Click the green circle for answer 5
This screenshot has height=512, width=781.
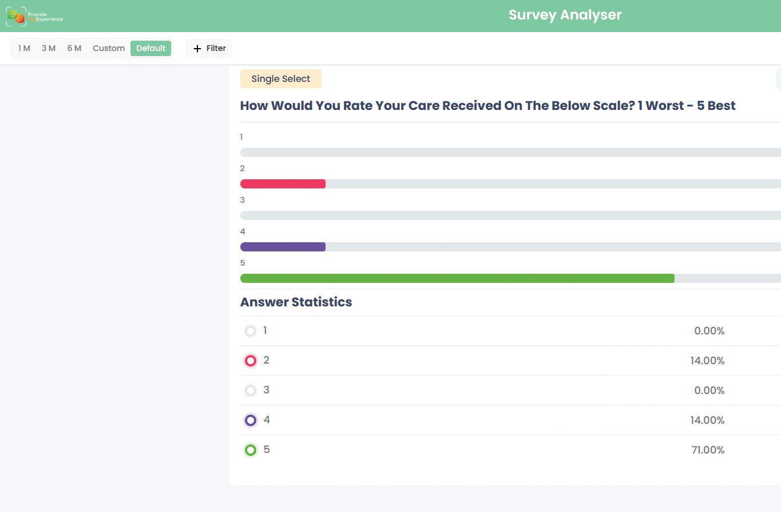tap(251, 450)
